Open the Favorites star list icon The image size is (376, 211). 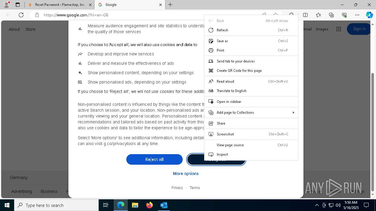tap(318, 15)
